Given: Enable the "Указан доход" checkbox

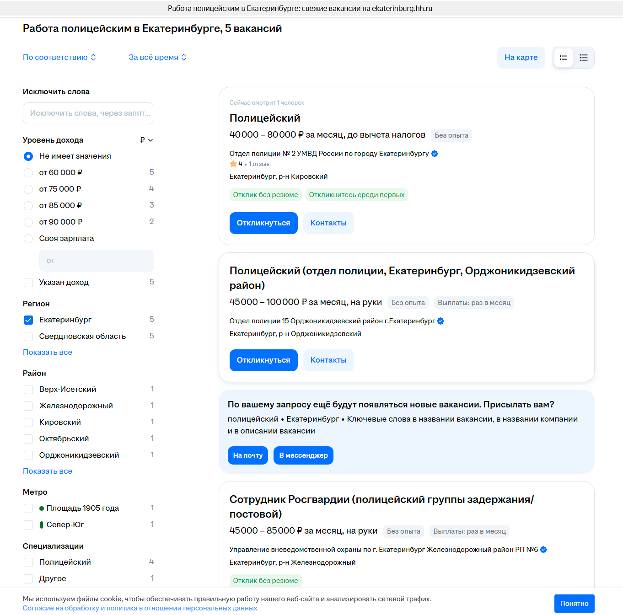Looking at the screenshot, I should coord(28,283).
